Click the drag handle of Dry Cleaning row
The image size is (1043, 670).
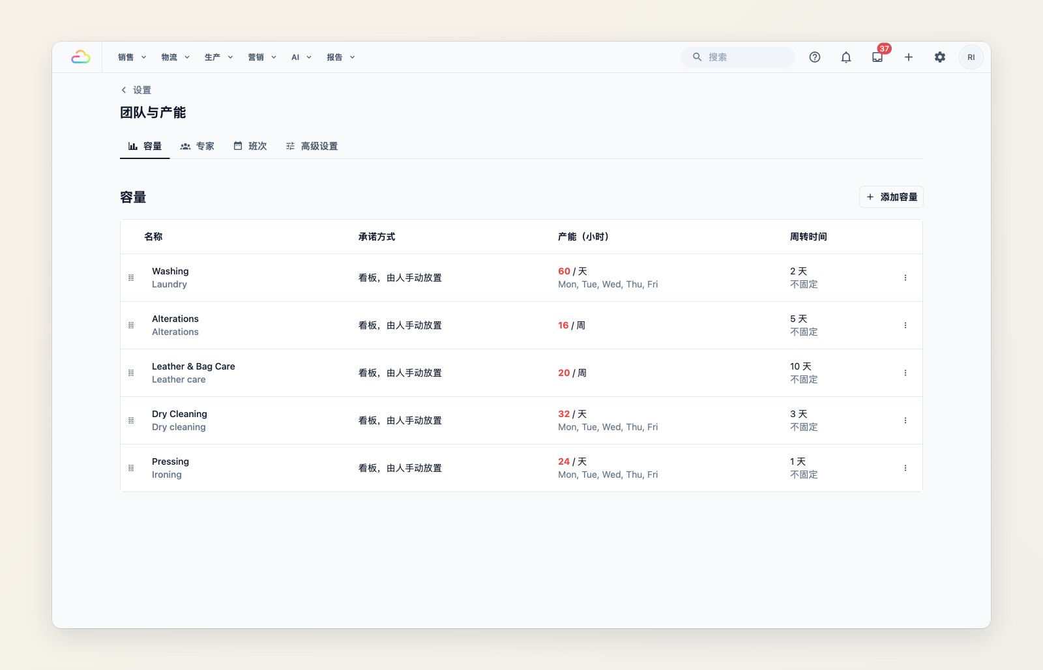click(131, 420)
